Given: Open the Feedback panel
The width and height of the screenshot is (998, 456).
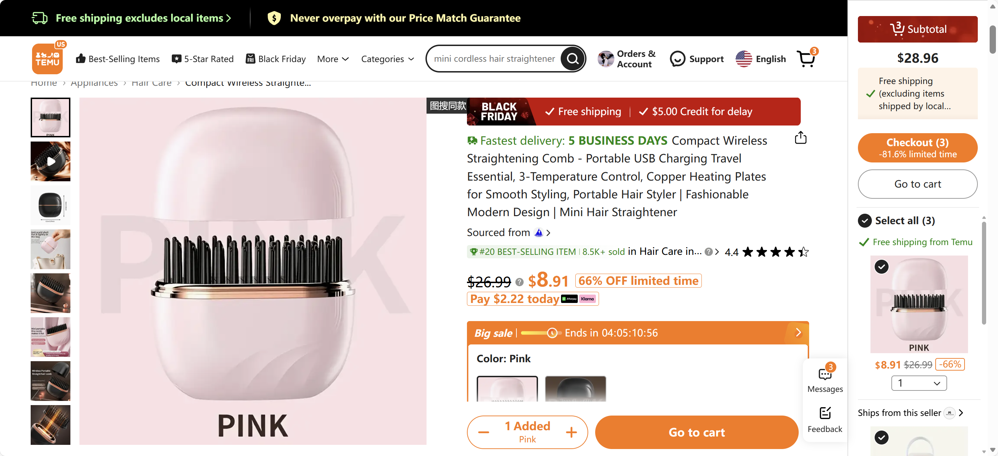Looking at the screenshot, I should click(x=825, y=418).
